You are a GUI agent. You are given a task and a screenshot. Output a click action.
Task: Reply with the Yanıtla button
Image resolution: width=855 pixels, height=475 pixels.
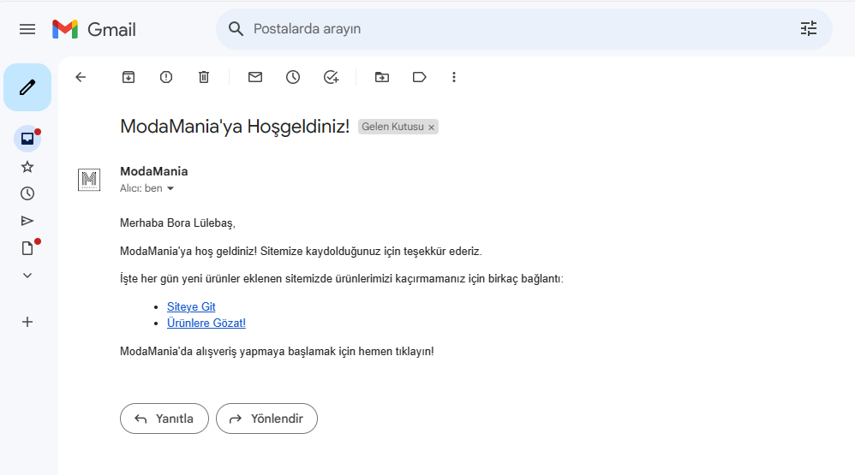[x=164, y=419]
